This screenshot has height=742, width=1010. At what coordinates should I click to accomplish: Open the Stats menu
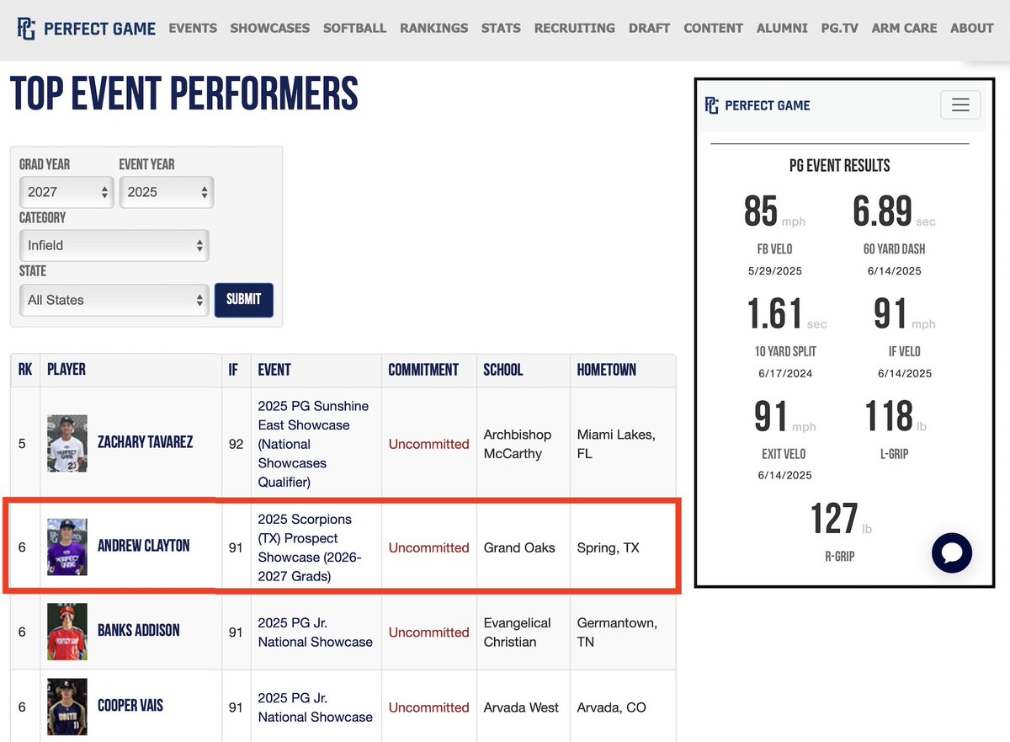501,28
